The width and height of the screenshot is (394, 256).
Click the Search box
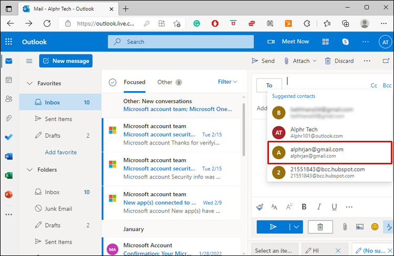(x=181, y=41)
